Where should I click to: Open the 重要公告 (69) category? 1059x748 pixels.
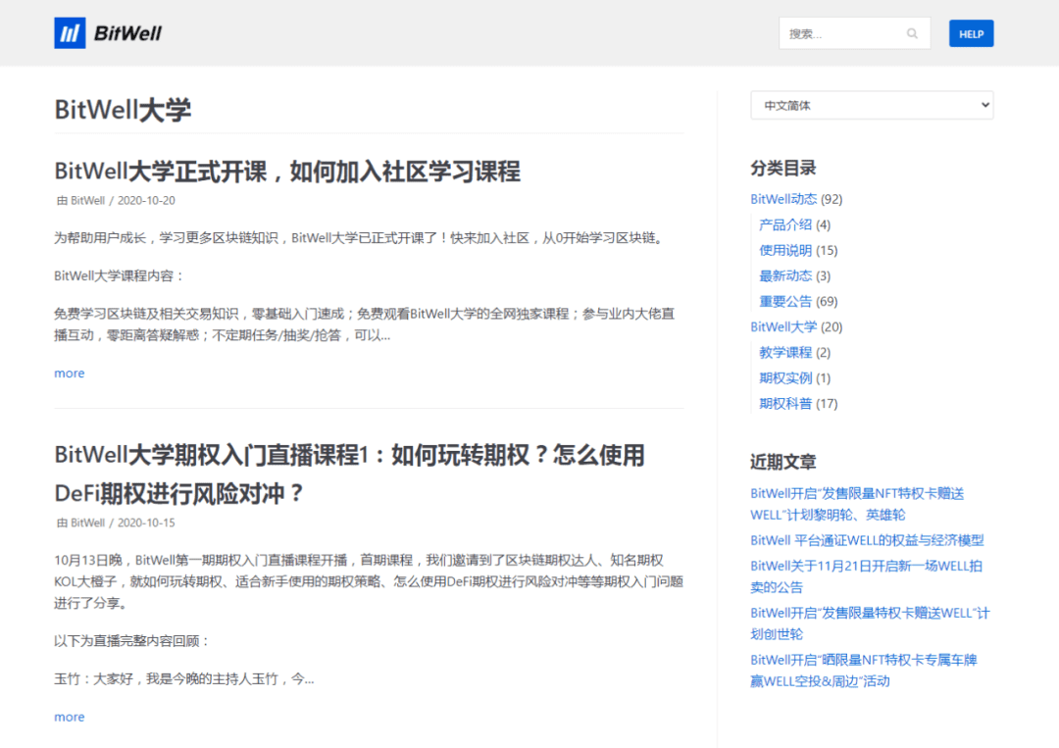click(x=785, y=302)
